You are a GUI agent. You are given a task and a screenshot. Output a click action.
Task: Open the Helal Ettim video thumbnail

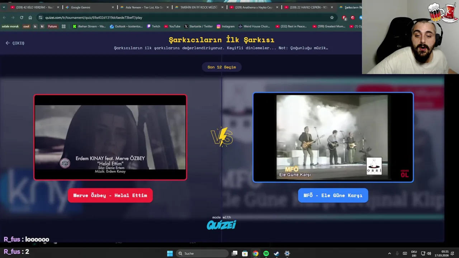pyautogui.click(x=110, y=137)
